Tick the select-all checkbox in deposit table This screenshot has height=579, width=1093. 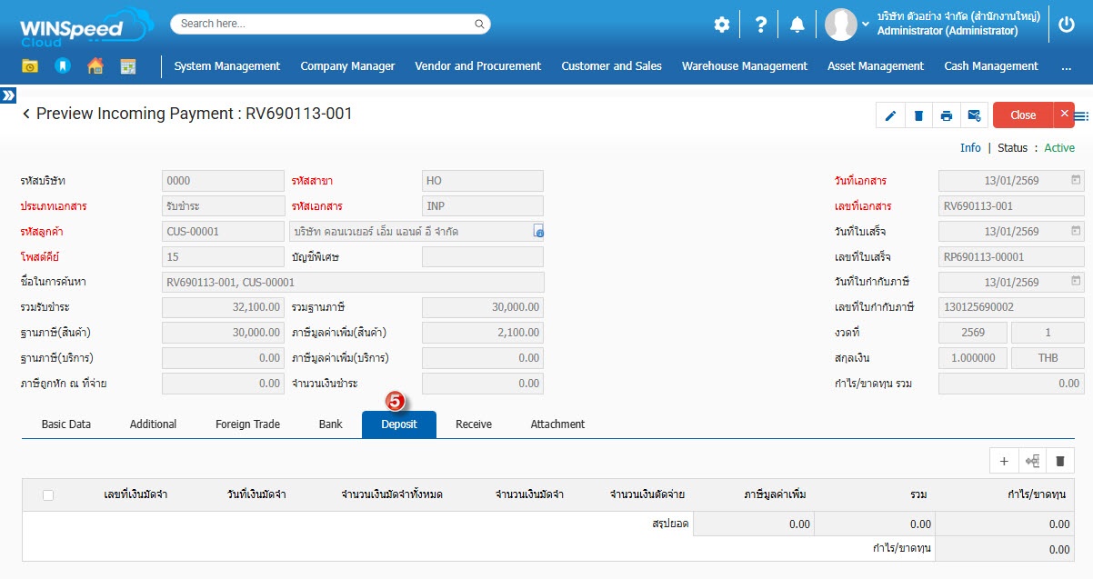click(48, 494)
